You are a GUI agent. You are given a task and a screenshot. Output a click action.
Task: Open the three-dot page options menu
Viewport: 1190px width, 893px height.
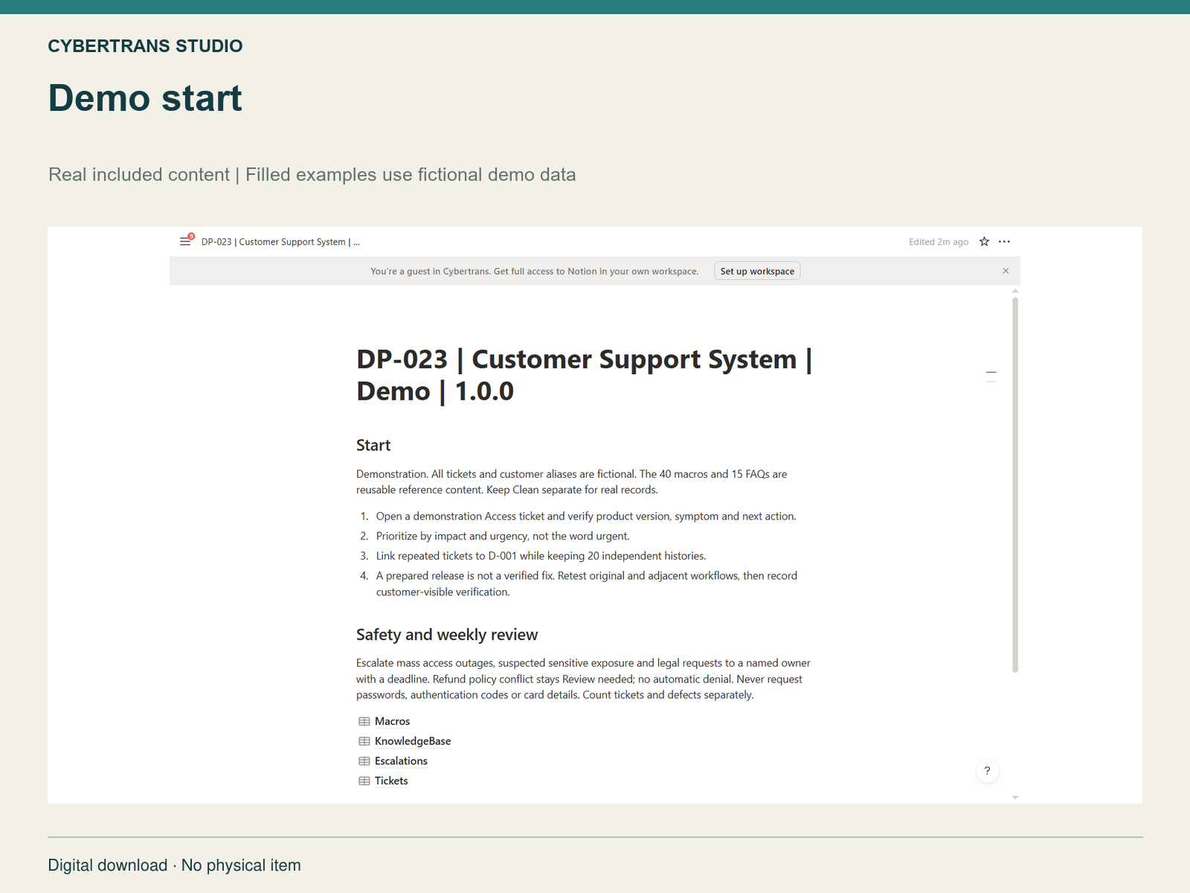[x=1004, y=241]
